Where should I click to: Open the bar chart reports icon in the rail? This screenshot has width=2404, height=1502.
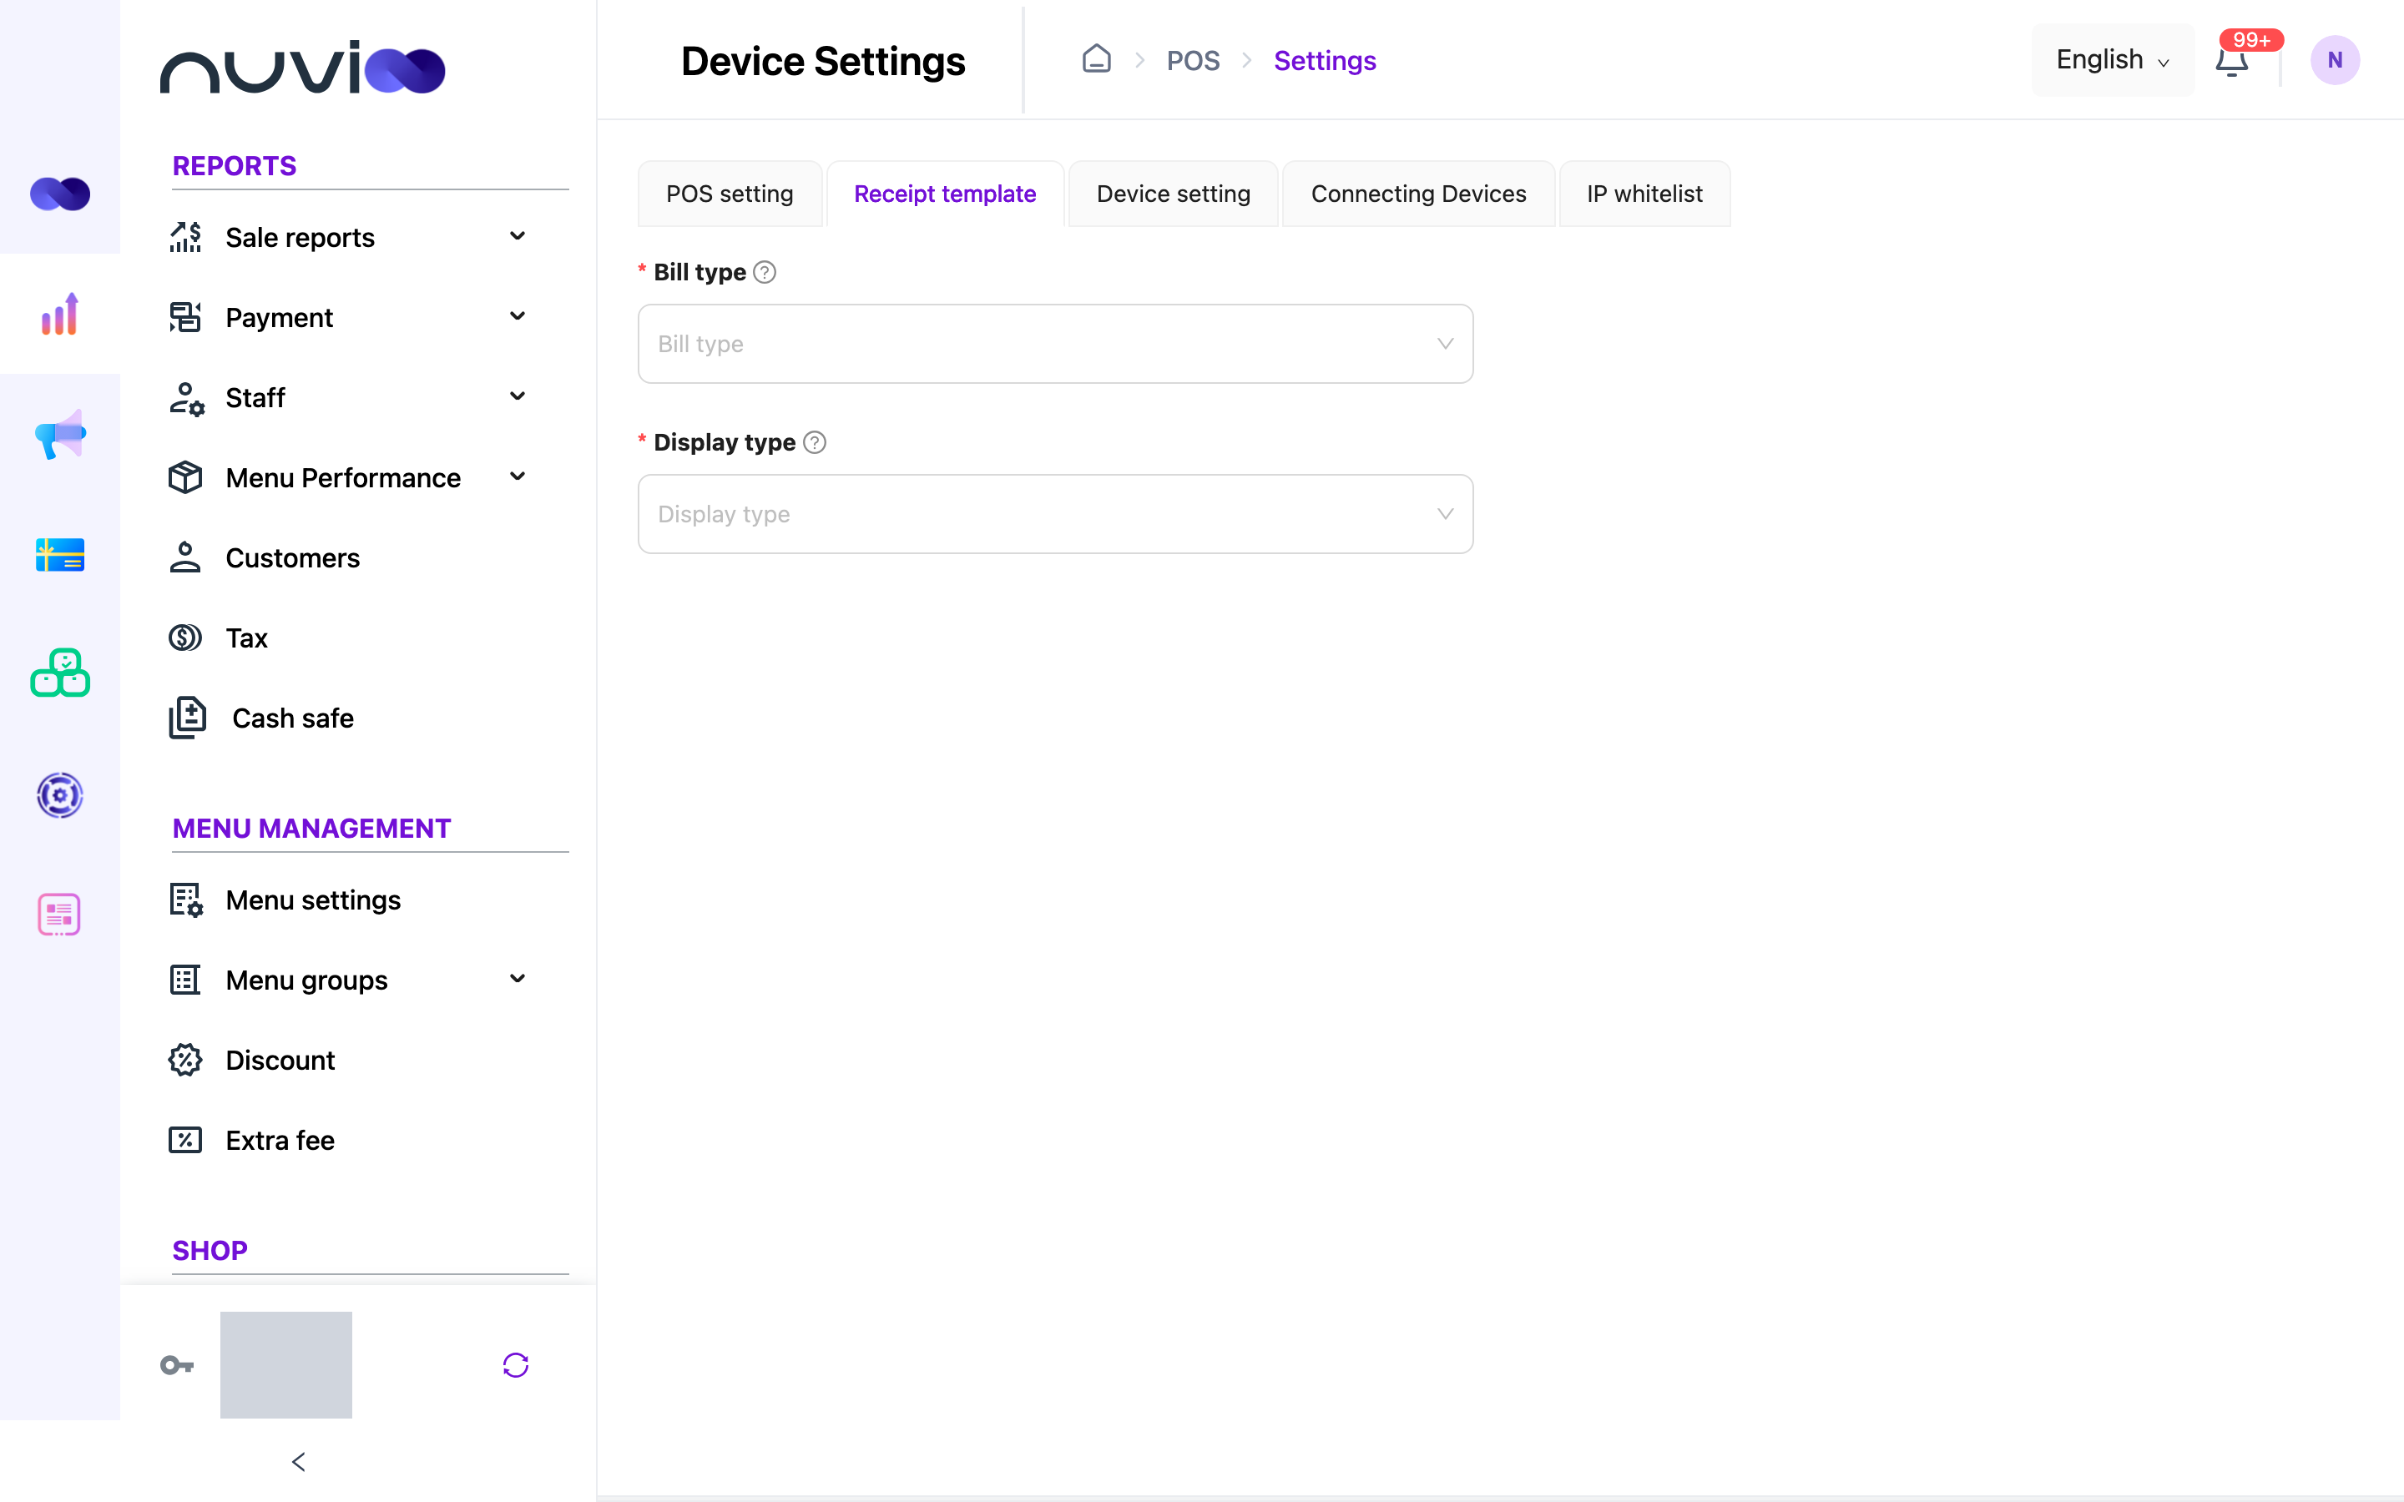[x=59, y=314]
